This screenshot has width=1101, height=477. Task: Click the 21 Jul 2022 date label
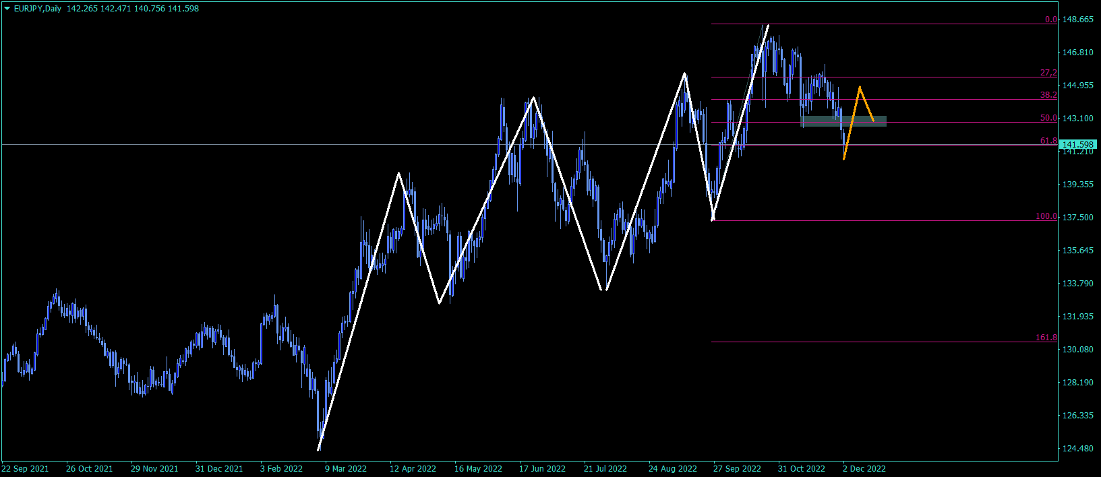[605, 469]
